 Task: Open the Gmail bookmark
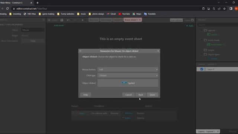(x=111, y=14)
